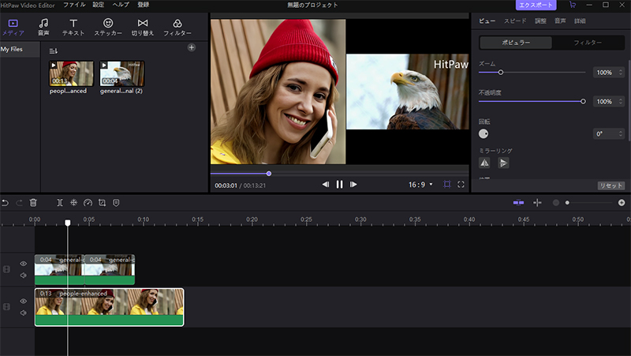Add media with the plus icon
The width and height of the screenshot is (631, 356).
(192, 47)
